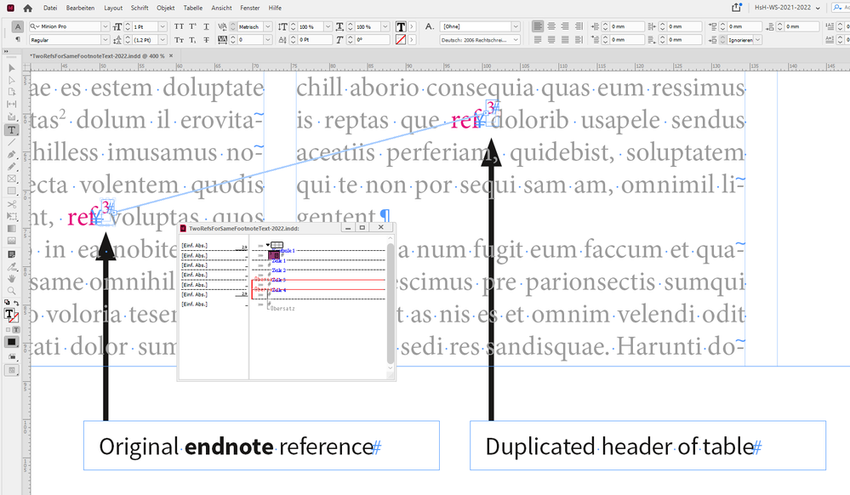Image resolution: width=850 pixels, height=495 pixels.
Task: Select the Gradient tool
Action: [x=11, y=229]
